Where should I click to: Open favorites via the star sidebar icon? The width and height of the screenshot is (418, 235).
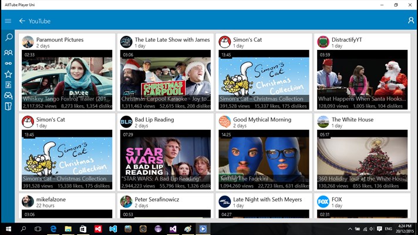click(8, 74)
